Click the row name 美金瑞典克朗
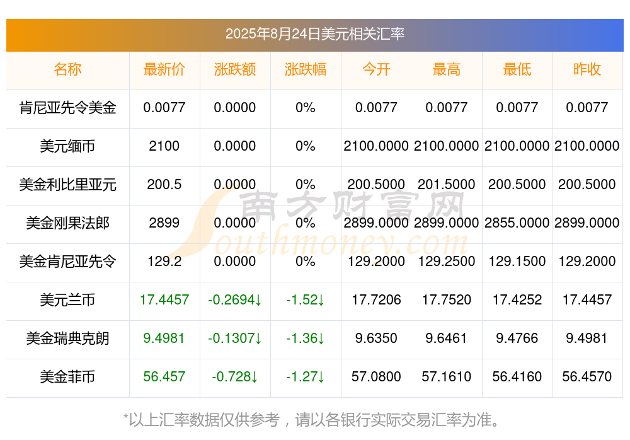This screenshot has height=440, width=630. tap(67, 339)
